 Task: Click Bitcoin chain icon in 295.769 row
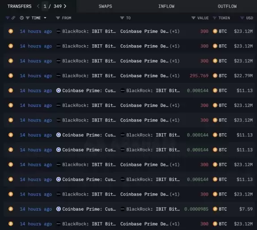(x=11, y=75)
